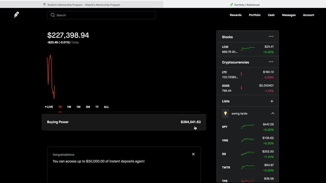The image size is (326, 183).
Task: Add a new list with plus icon
Action: [x=272, y=101]
